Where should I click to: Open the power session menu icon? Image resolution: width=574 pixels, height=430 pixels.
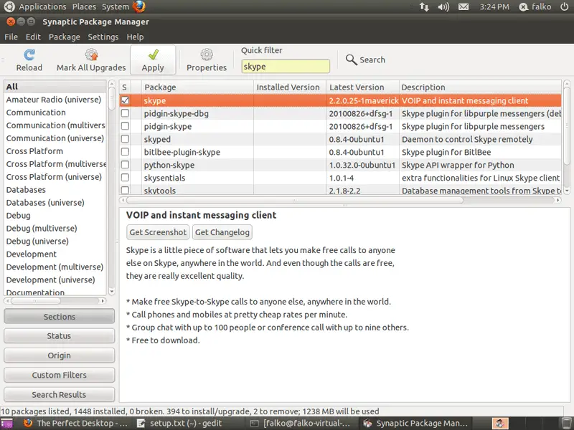(x=565, y=6)
